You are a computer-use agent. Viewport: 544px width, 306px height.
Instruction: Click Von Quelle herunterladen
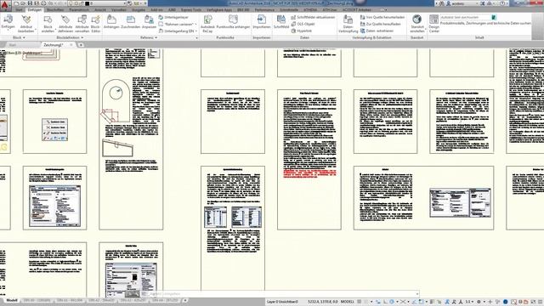[382, 17]
